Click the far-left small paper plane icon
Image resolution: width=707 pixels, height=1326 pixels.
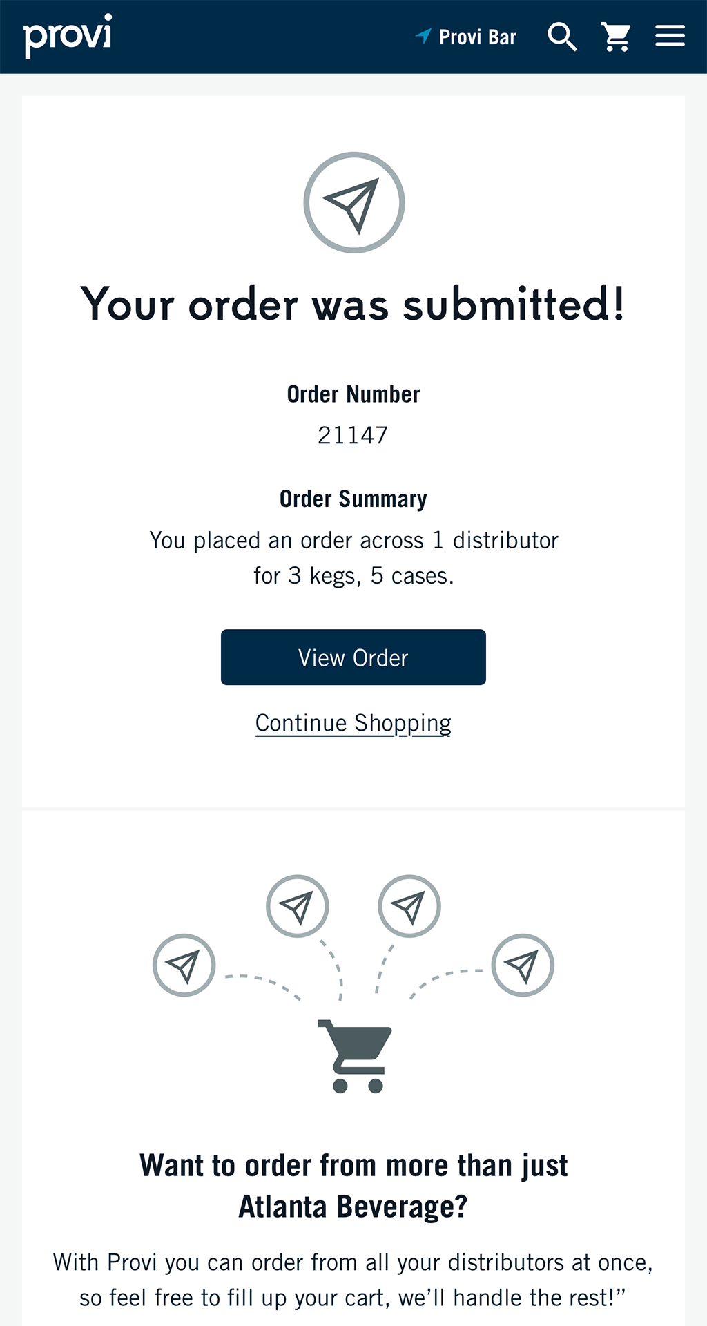click(184, 965)
